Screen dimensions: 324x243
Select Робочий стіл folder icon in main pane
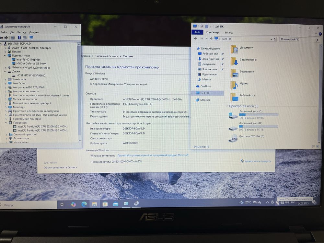click(234, 97)
